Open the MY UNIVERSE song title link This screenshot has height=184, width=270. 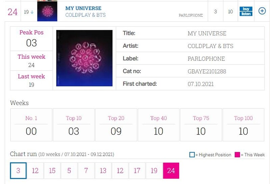point(83,8)
